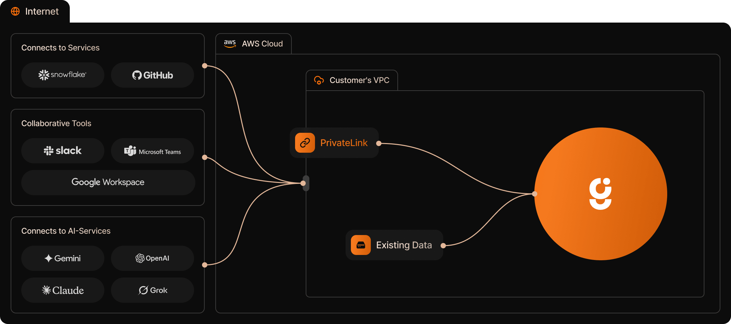Screen dimensions: 731x324
Task: Click the Connects to AI-Services heading
Action: pyautogui.click(x=66, y=231)
